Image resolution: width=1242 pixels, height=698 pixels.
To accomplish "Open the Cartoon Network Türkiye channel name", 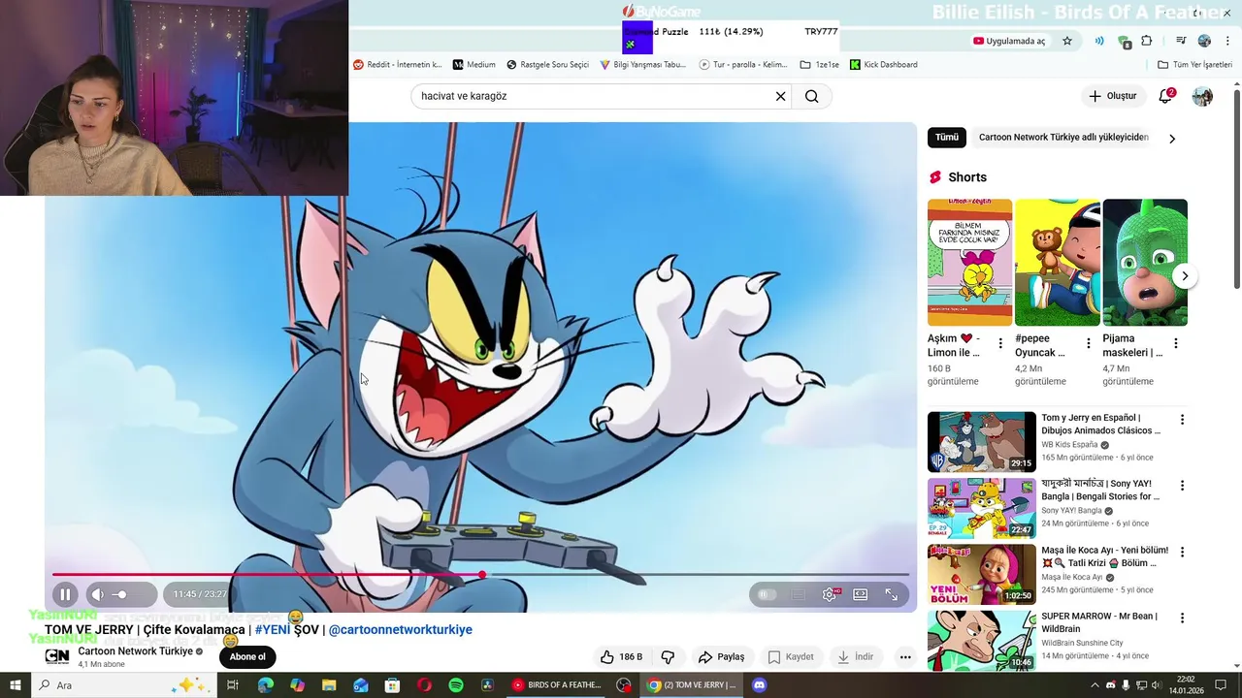I will [136, 650].
